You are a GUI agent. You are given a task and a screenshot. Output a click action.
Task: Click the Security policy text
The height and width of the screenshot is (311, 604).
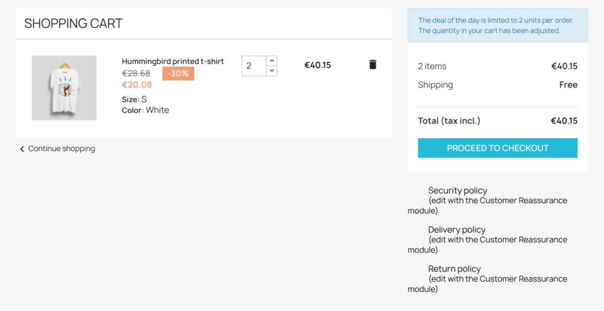tap(458, 191)
